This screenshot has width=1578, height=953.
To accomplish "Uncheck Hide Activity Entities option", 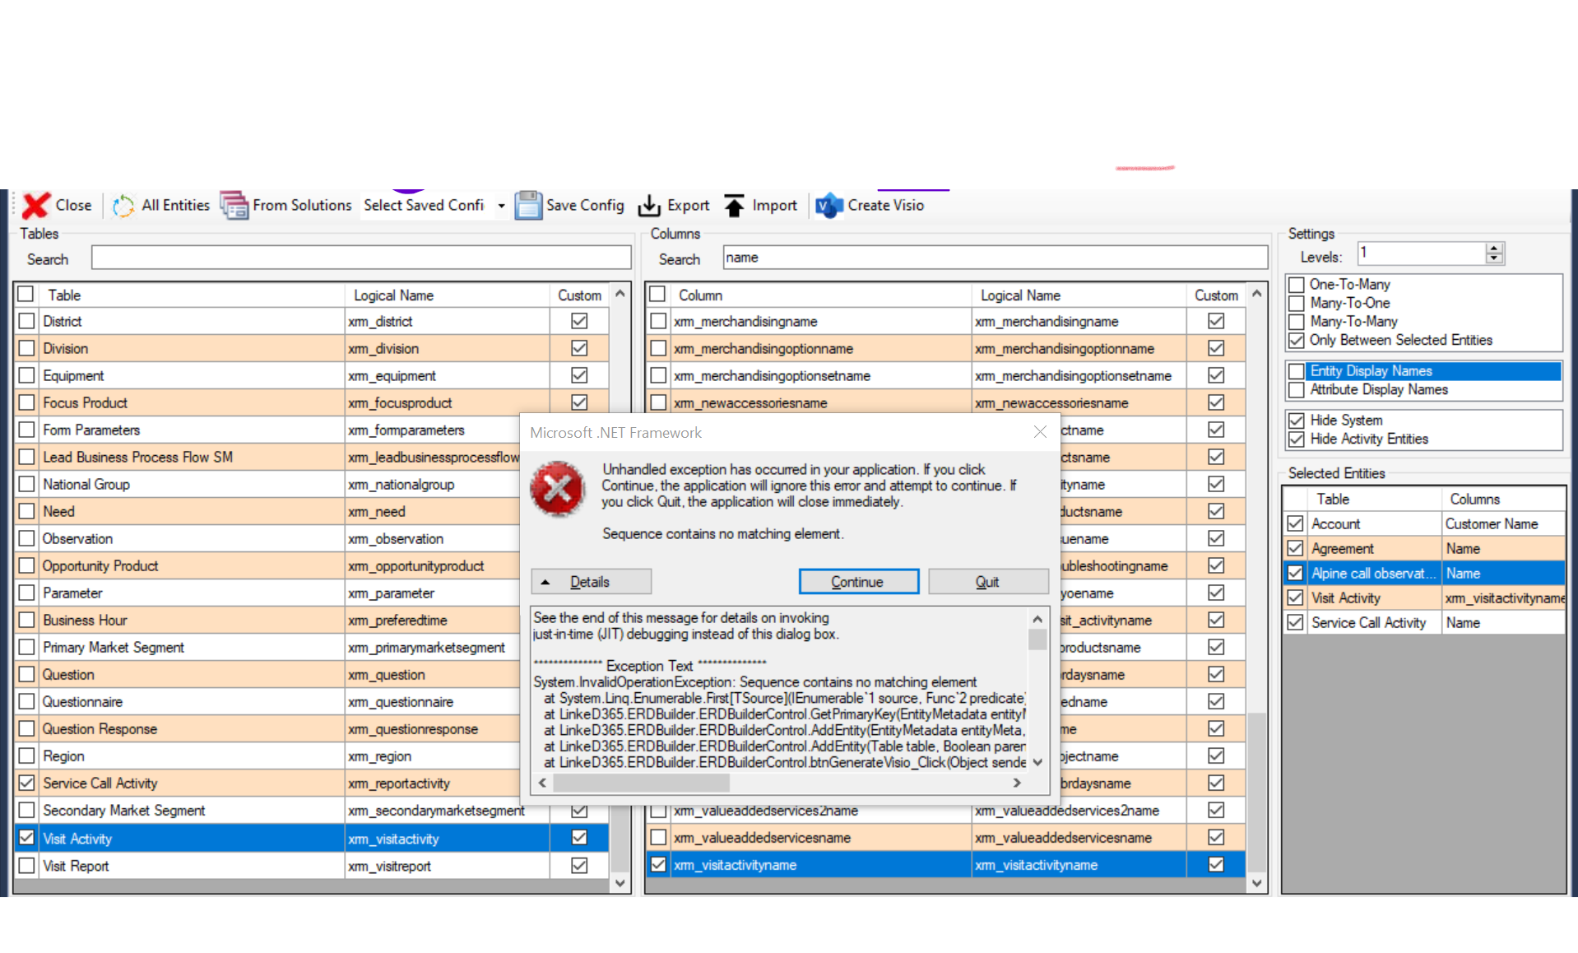I will coord(1297,439).
